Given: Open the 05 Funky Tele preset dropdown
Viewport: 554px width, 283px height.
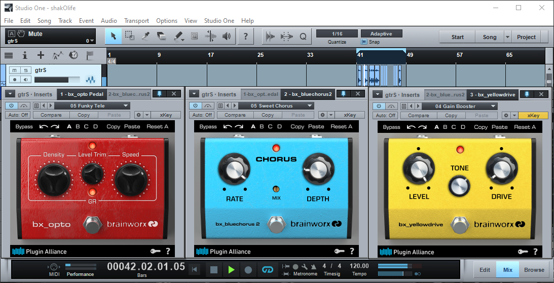Looking at the screenshot, I should click(x=92, y=105).
